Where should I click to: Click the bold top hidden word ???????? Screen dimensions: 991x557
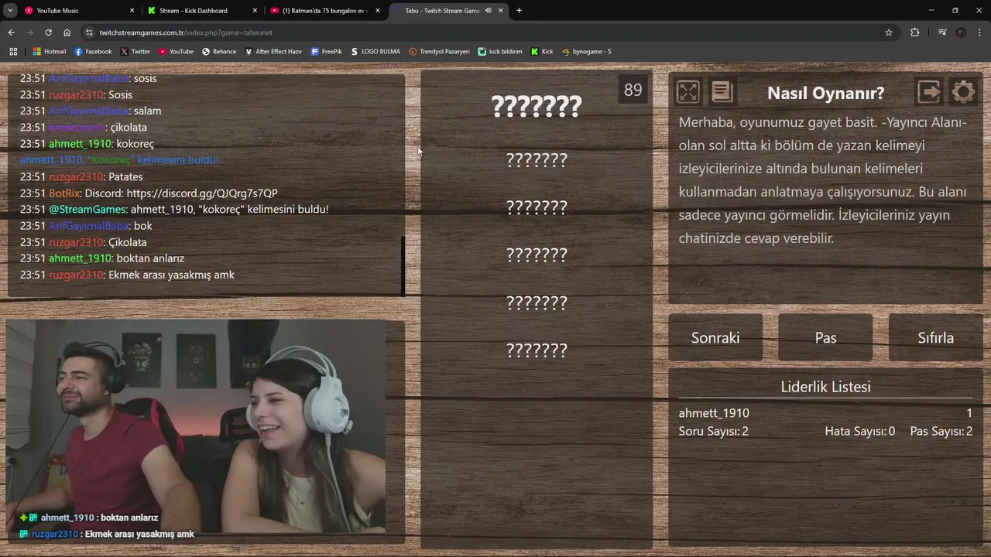coord(536,107)
